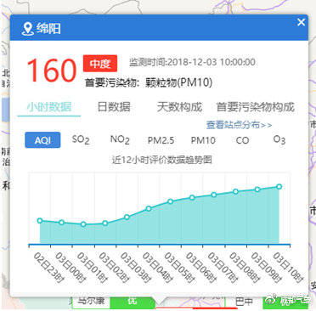Click the green 优 label near 马尔康

coord(133,302)
